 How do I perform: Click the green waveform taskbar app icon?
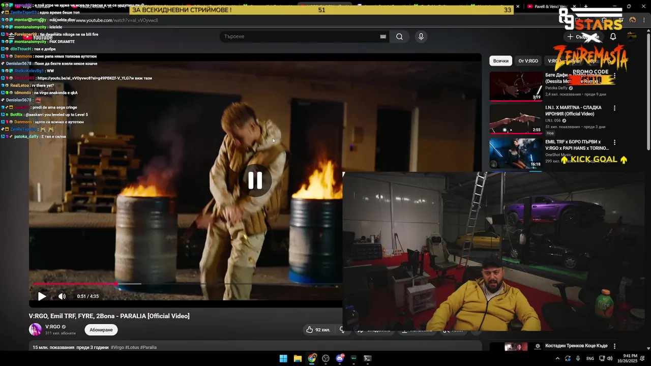[354, 358]
